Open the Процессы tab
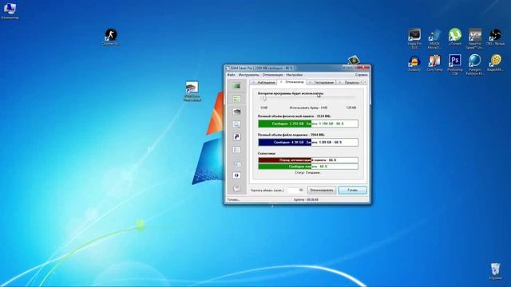511x287 pixels. click(x=349, y=82)
